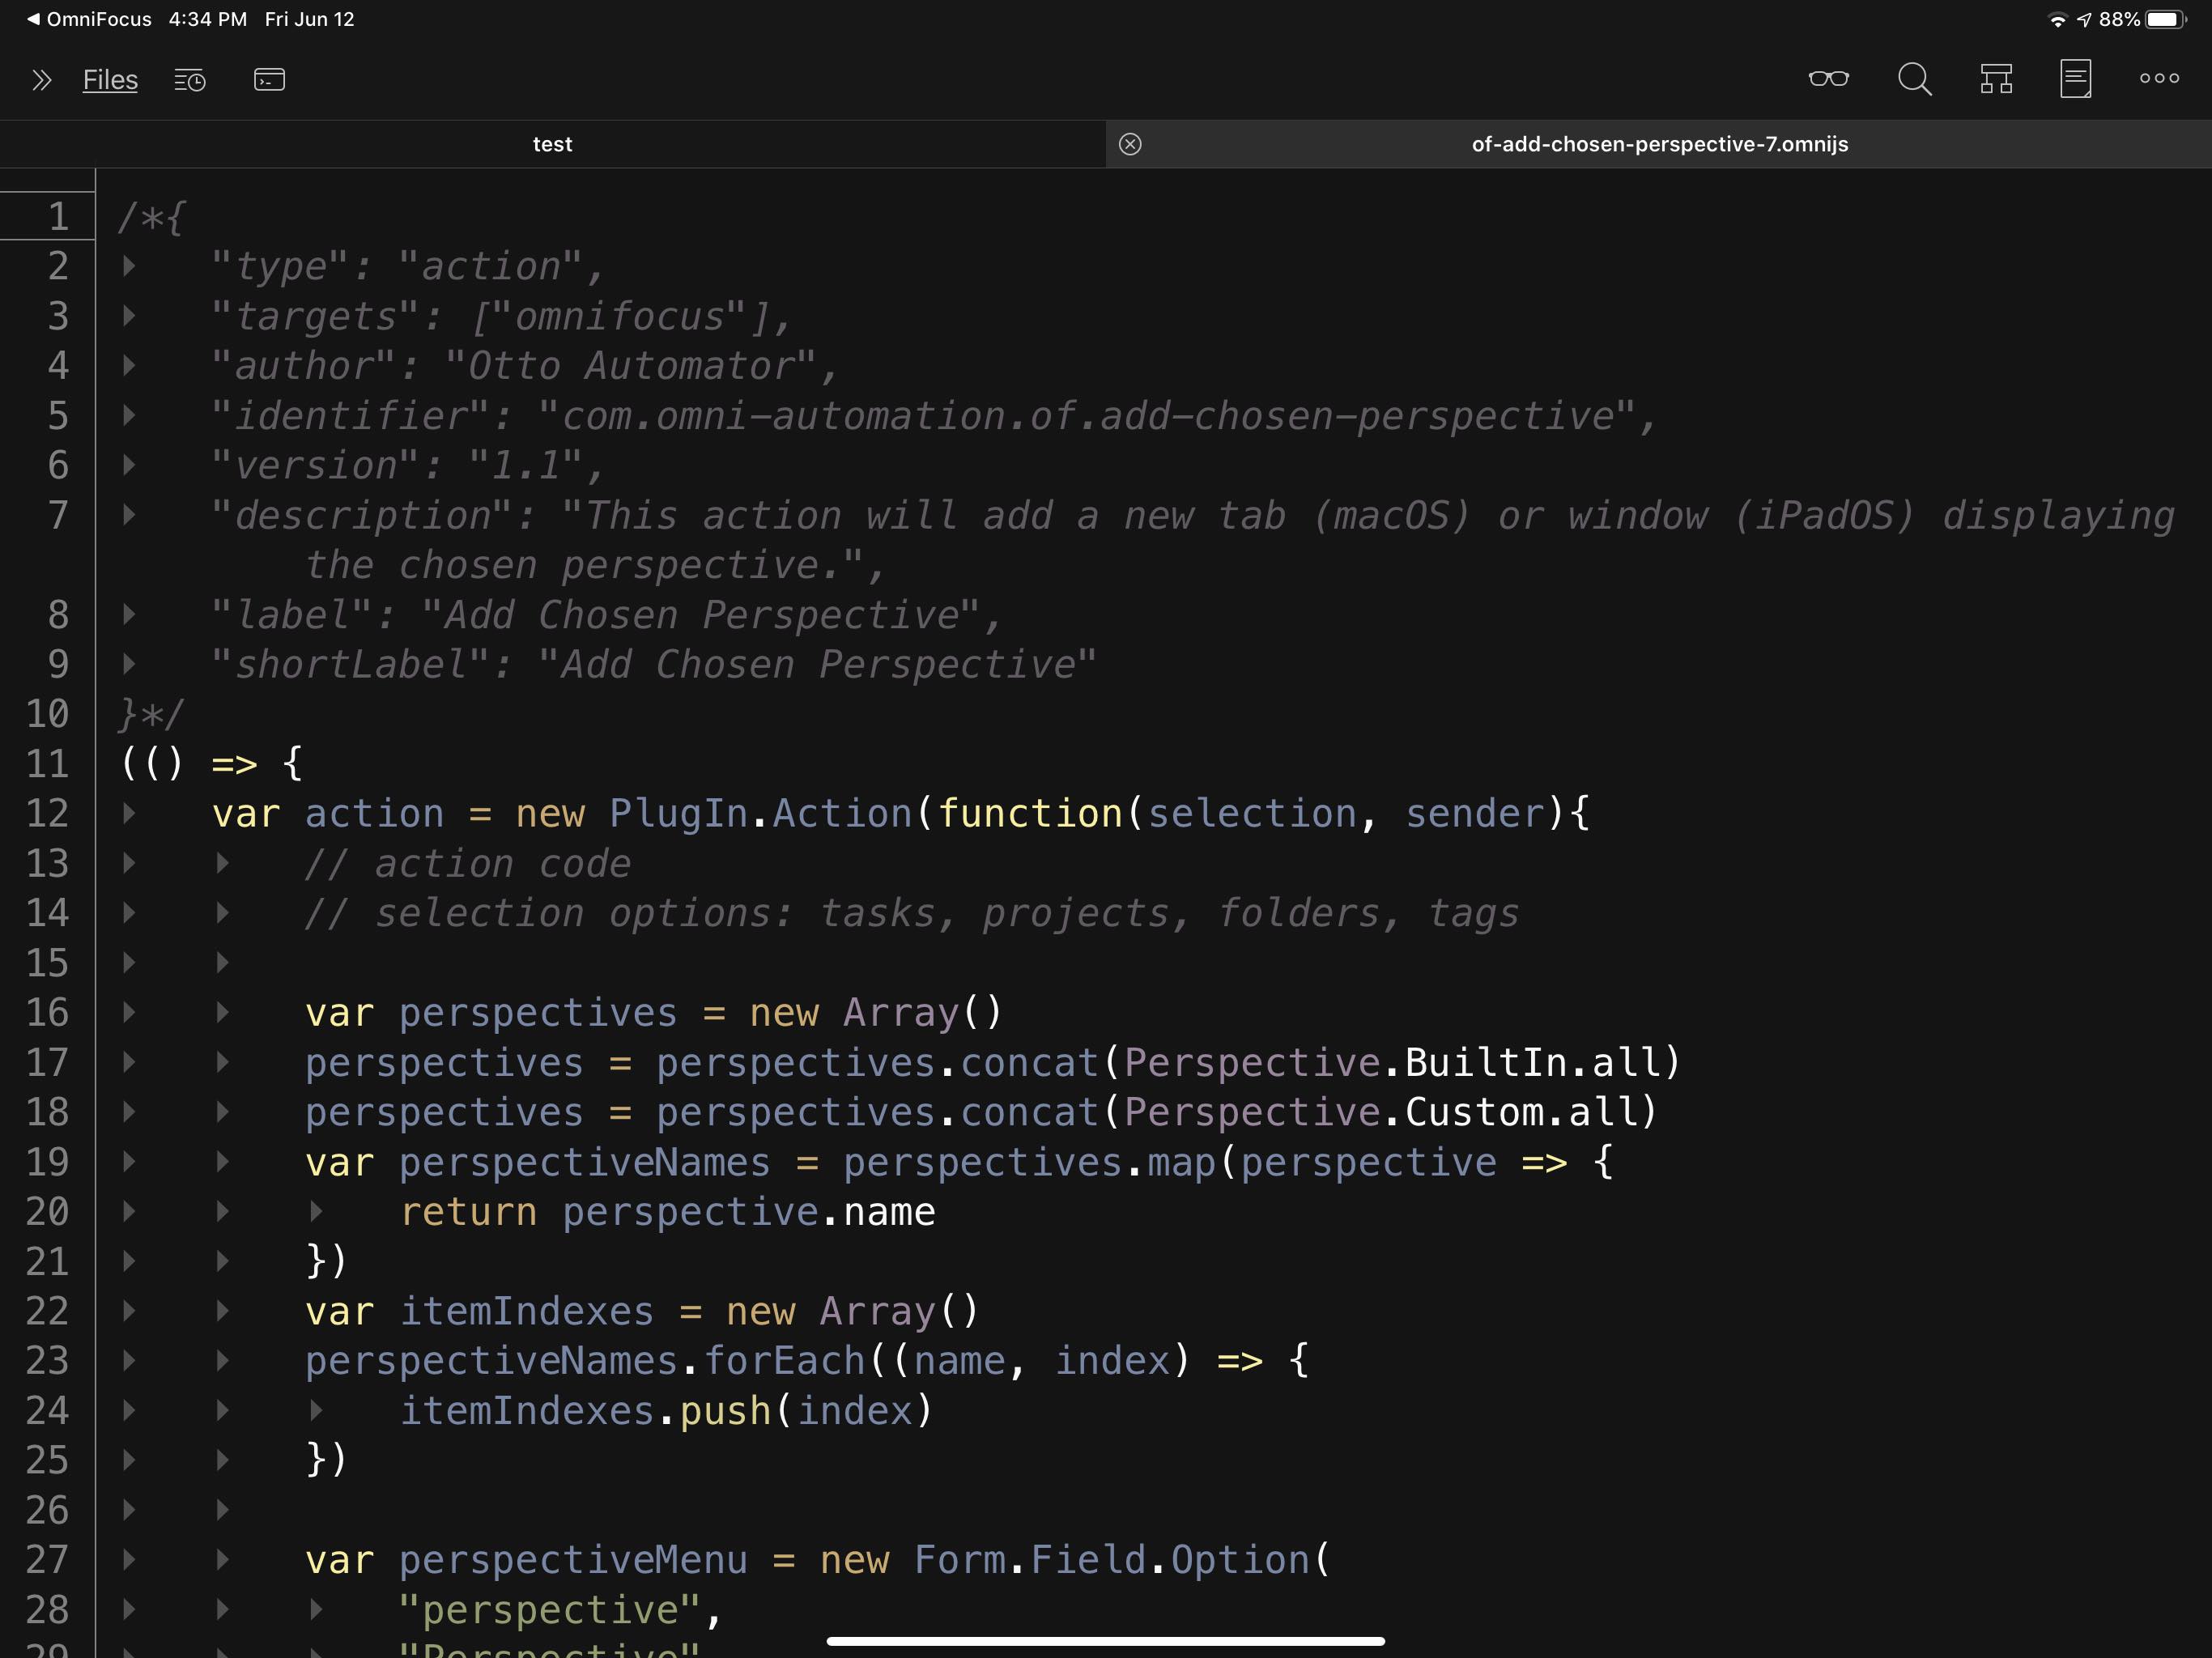This screenshot has width=2212, height=1658.
Task: Place cursor on "targets": ["omnifocus"] line
Action: (x=502, y=317)
